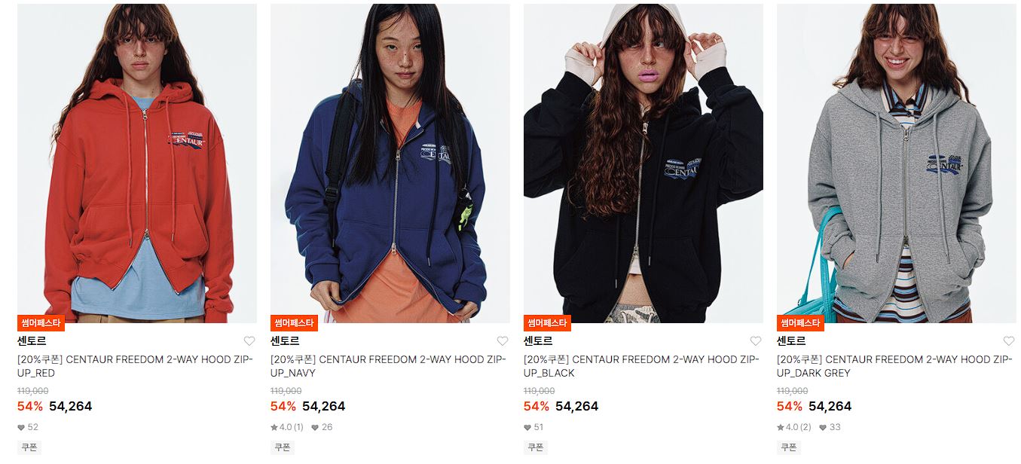1021x464 pixels.
Task: Open the navy hoodie product image
Action: (390, 163)
